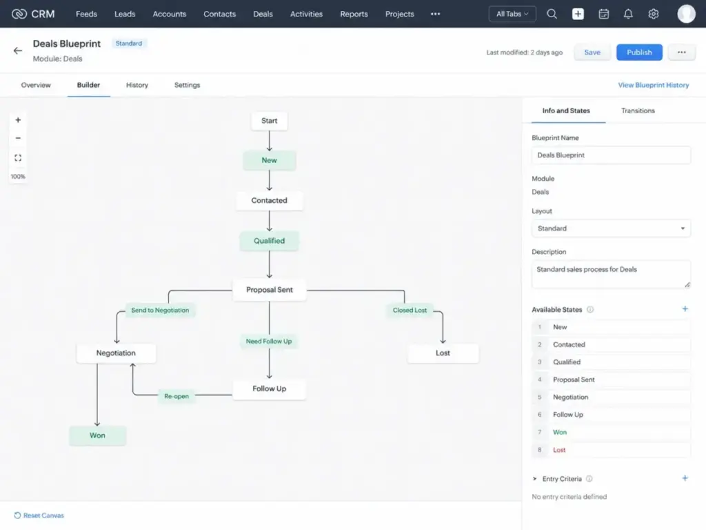706x530 pixels.
Task: Open notifications bell icon
Action: coord(628,14)
